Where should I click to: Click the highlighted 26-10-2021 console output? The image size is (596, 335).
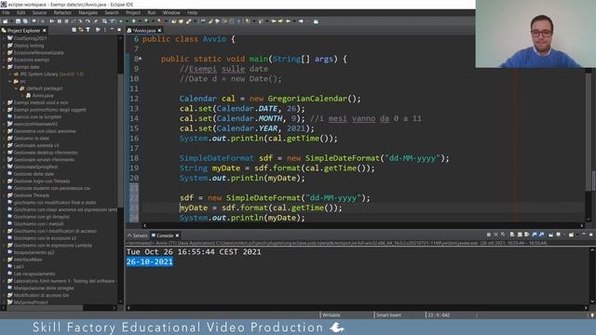tap(150, 261)
